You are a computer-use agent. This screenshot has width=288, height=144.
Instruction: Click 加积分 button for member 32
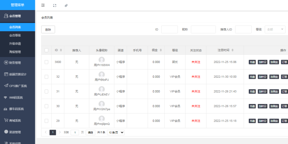262,77
